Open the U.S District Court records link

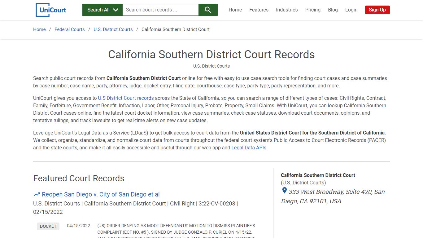click(126, 98)
